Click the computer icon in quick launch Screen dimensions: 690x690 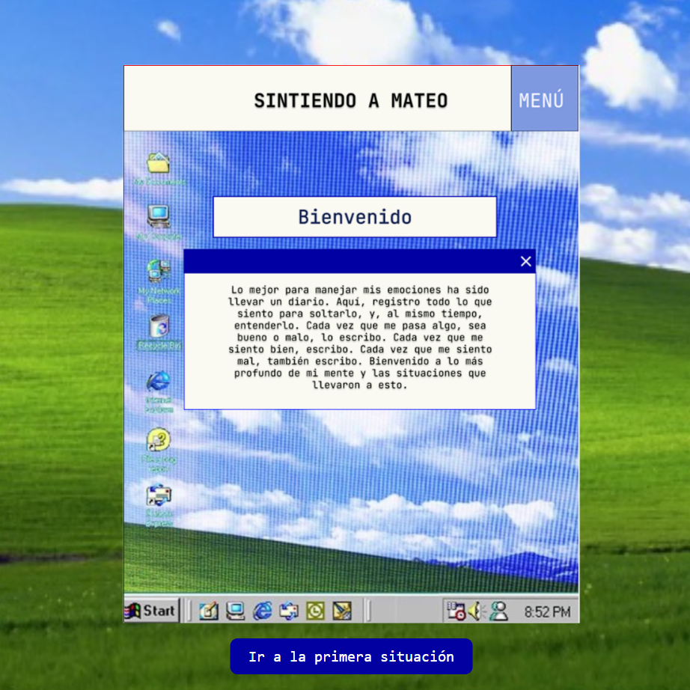[x=236, y=611]
